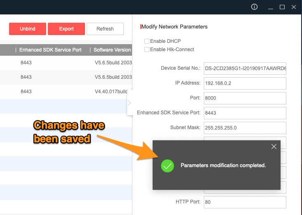Edit the IP Address field
The image size is (302, 215).
click(245, 83)
